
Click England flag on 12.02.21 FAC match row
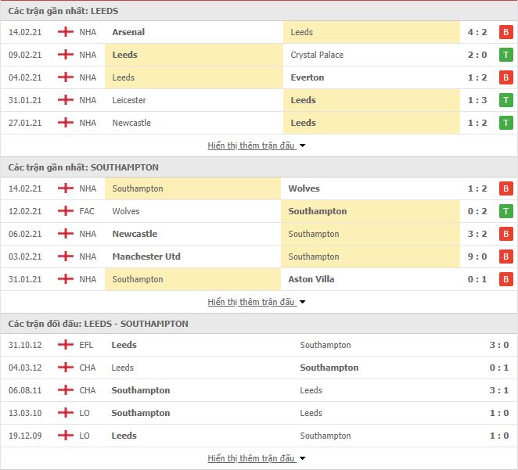(x=66, y=211)
